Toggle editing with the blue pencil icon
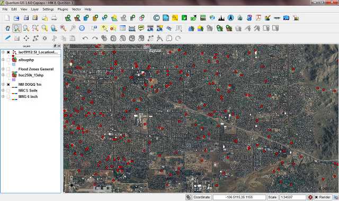Screen dimensions: 339x201 (x=7, y=38)
